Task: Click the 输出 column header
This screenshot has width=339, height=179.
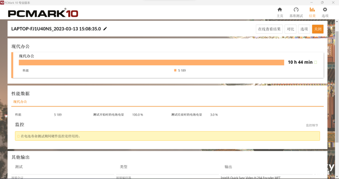Action: 228,167
